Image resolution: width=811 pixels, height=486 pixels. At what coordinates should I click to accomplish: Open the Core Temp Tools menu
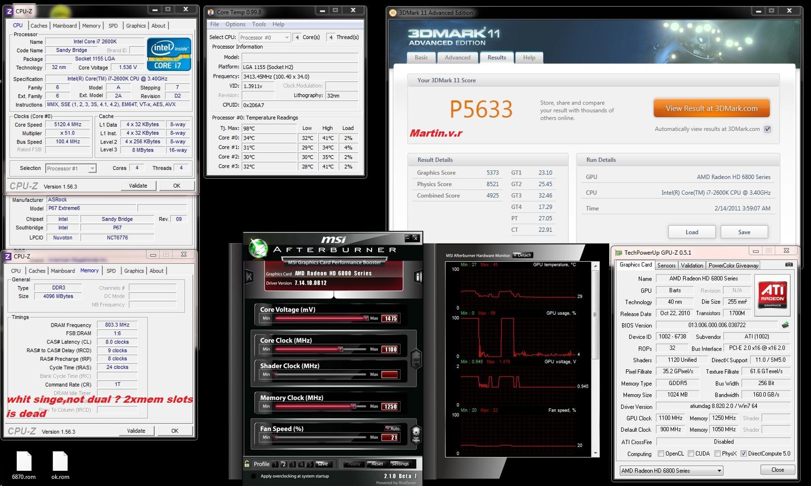point(259,24)
